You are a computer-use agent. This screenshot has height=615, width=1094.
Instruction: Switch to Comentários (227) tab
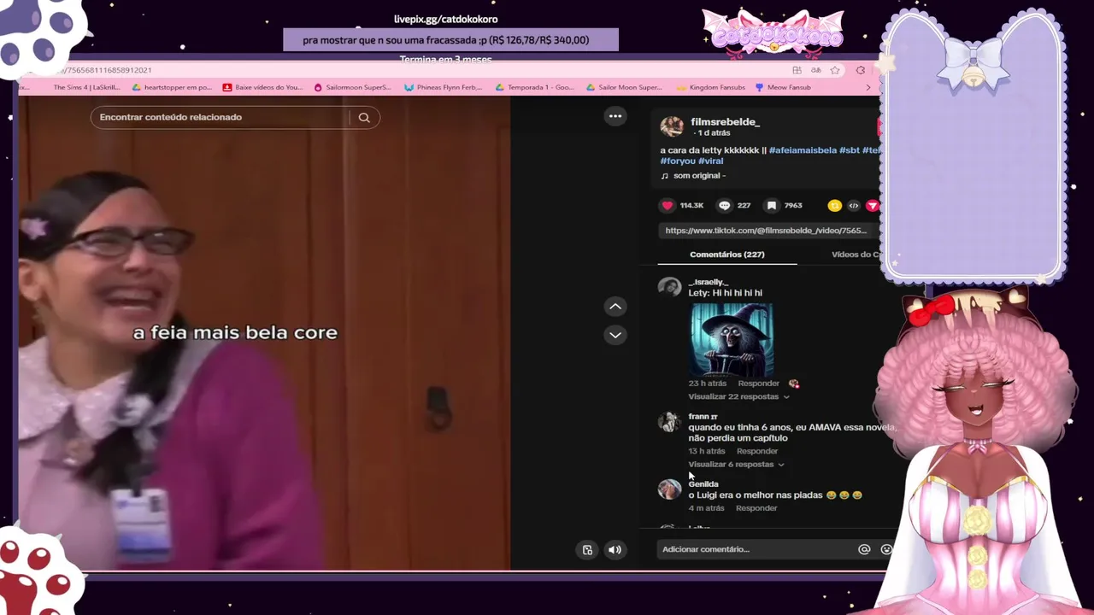727,255
